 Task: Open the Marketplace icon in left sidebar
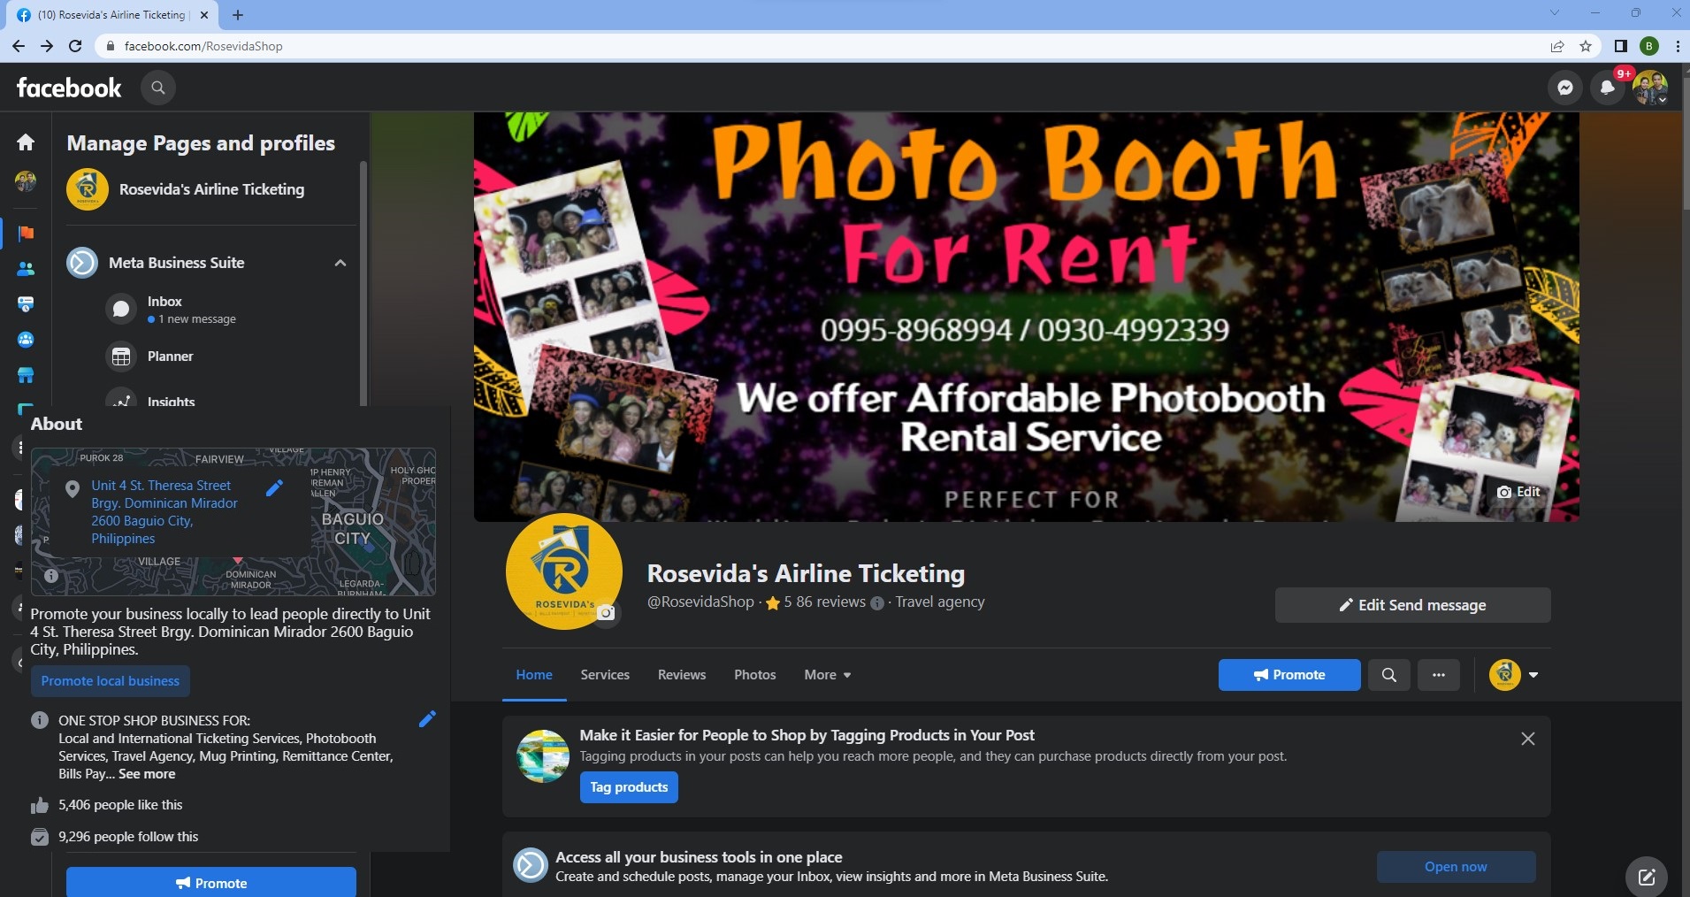26,375
